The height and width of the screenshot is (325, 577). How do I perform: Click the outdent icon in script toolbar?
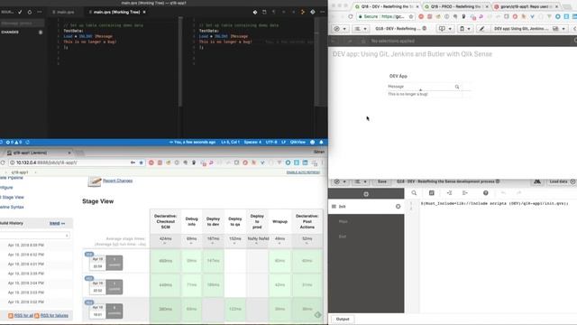(x=465, y=192)
